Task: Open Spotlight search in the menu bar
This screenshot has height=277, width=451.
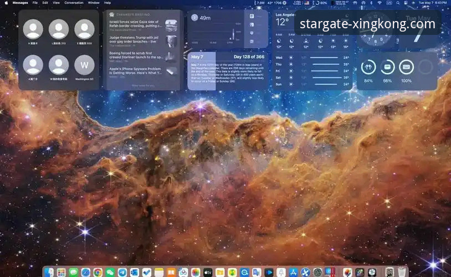Action: (398, 3)
